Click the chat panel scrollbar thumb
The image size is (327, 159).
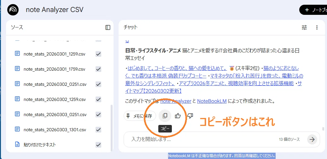pyautogui.click(x=323, y=129)
